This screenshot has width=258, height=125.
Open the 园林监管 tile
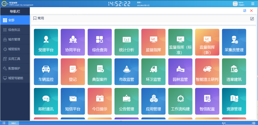click(x=180, y=72)
